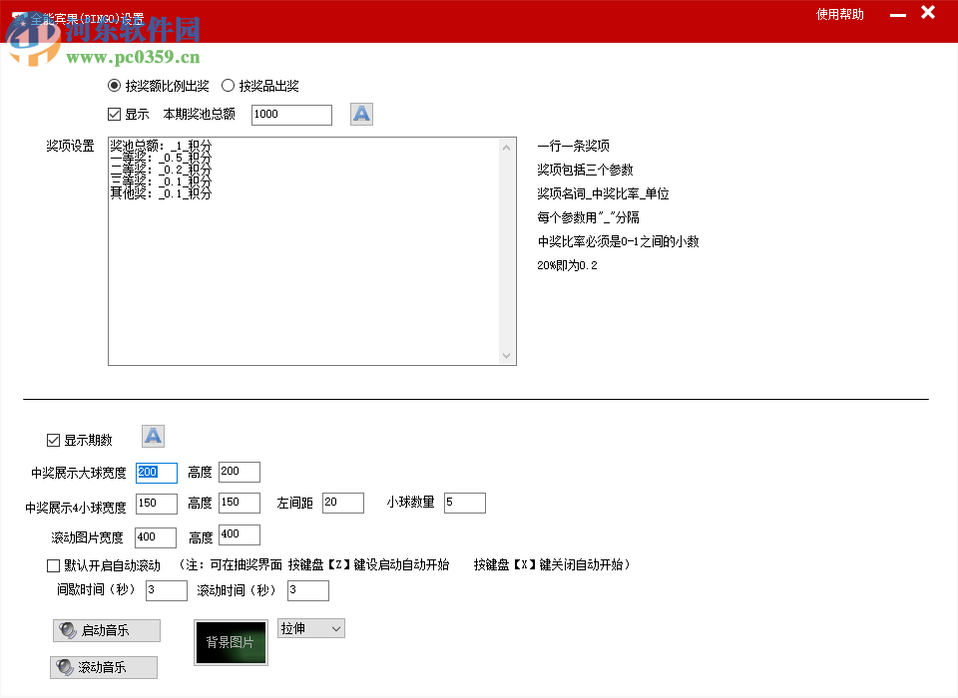Click the 本期奖池总额 value field showing 1000
This screenshot has width=958, height=698.
(290, 114)
